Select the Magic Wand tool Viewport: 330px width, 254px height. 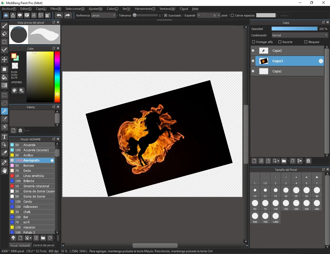coord(4,111)
